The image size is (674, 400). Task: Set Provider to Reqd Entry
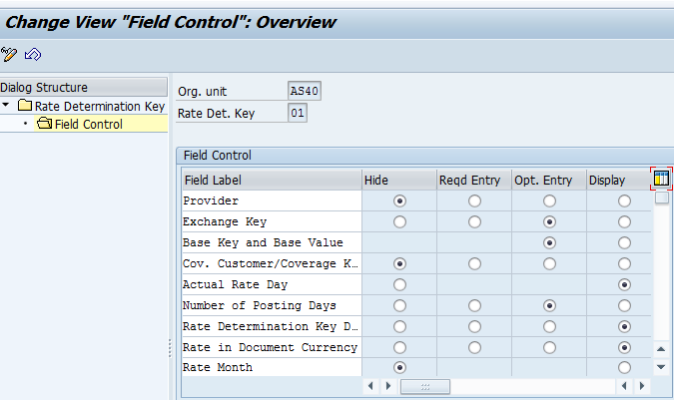tap(474, 200)
